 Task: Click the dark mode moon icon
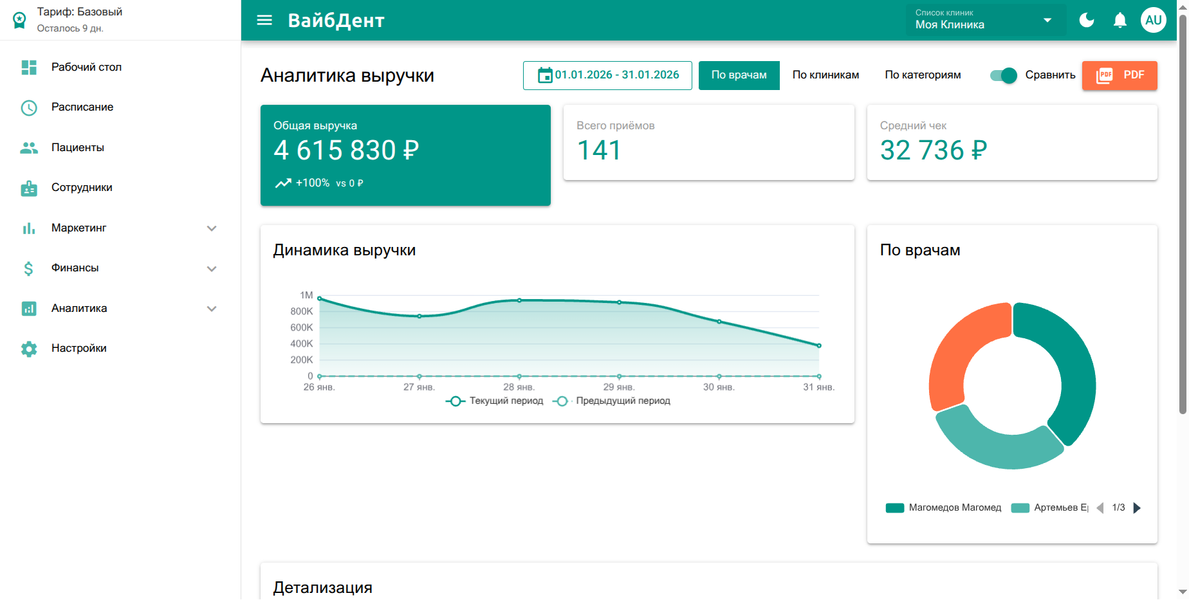(x=1087, y=20)
